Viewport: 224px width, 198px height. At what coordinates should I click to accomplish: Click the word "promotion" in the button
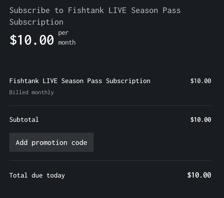point(49,143)
